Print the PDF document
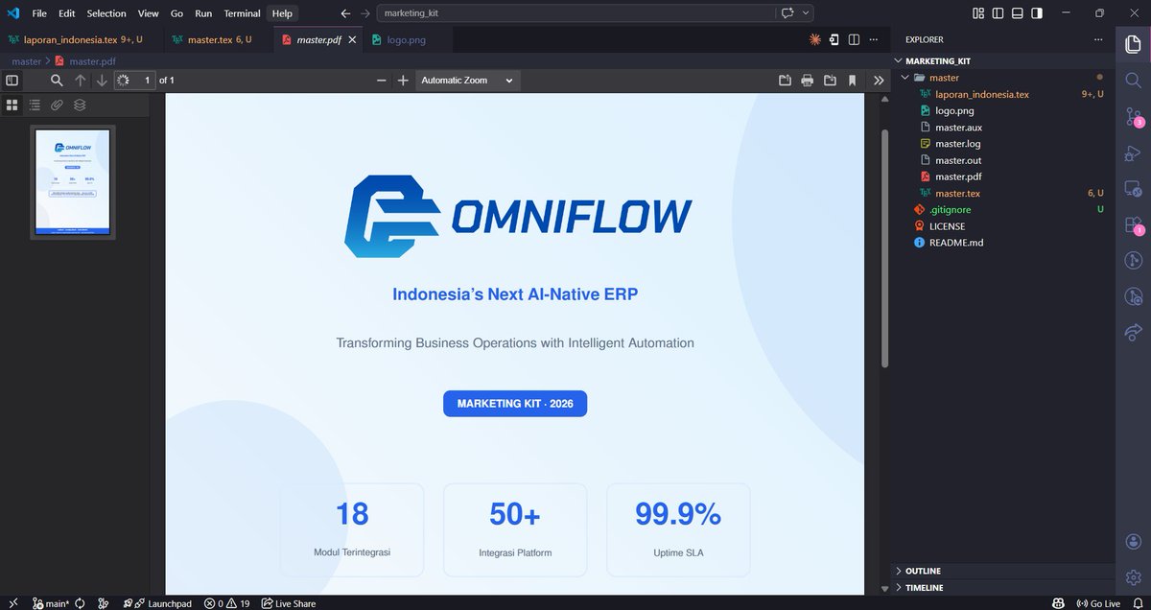 coord(807,81)
